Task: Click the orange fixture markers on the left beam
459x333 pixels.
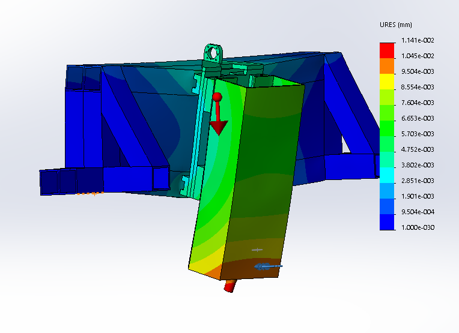Action: coord(90,193)
